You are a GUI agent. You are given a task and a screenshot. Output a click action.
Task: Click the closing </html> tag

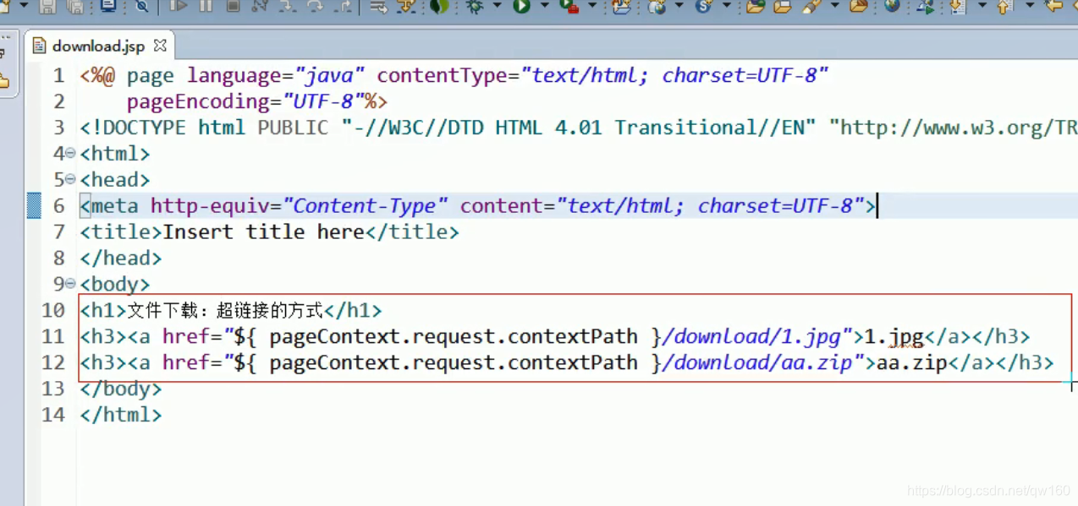coord(120,415)
